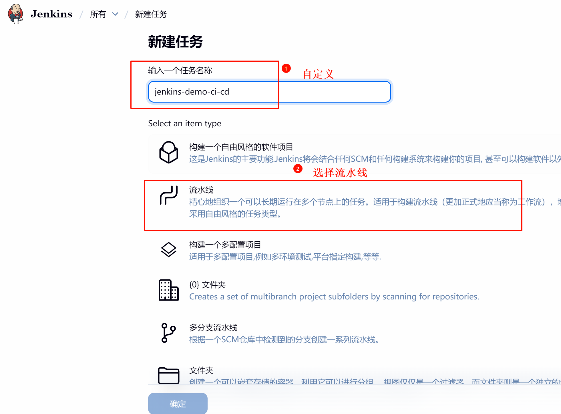The image size is (561, 414).
Task: Select the 文件夹 folder icon
Action: coord(168,375)
